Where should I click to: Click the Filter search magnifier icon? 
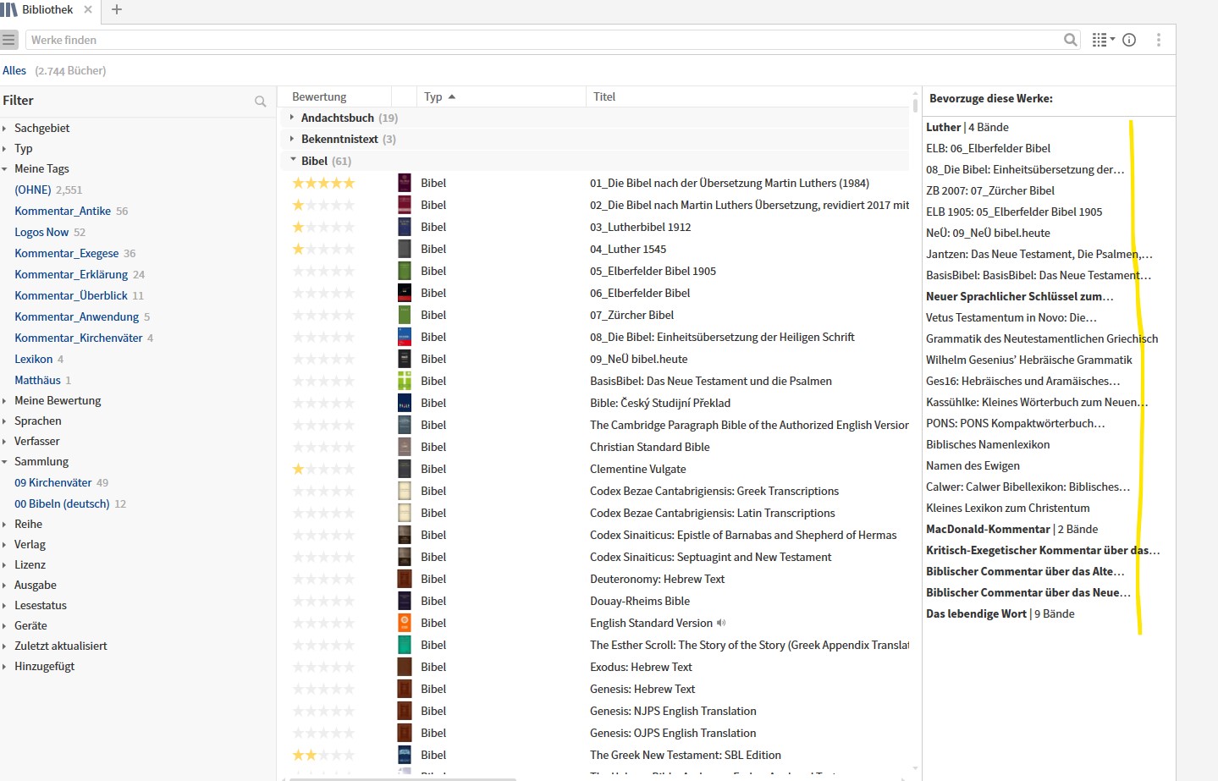[261, 102]
